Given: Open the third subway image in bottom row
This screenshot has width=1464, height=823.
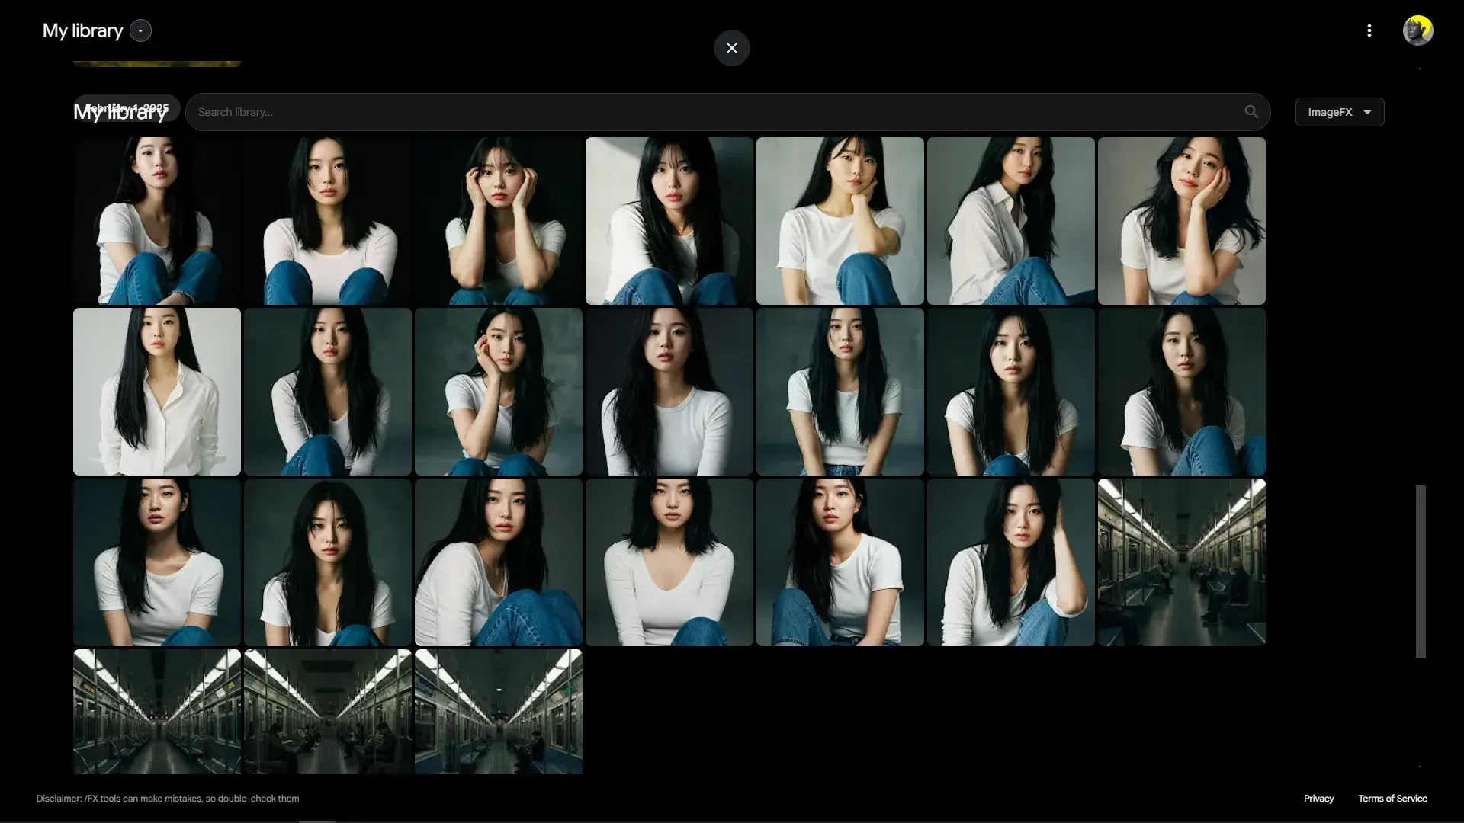Looking at the screenshot, I should [x=499, y=712].
